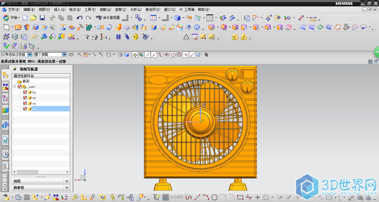This screenshot has width=379, height=202.
Task: Open a file with the folder icon
Action: [34, 18]
